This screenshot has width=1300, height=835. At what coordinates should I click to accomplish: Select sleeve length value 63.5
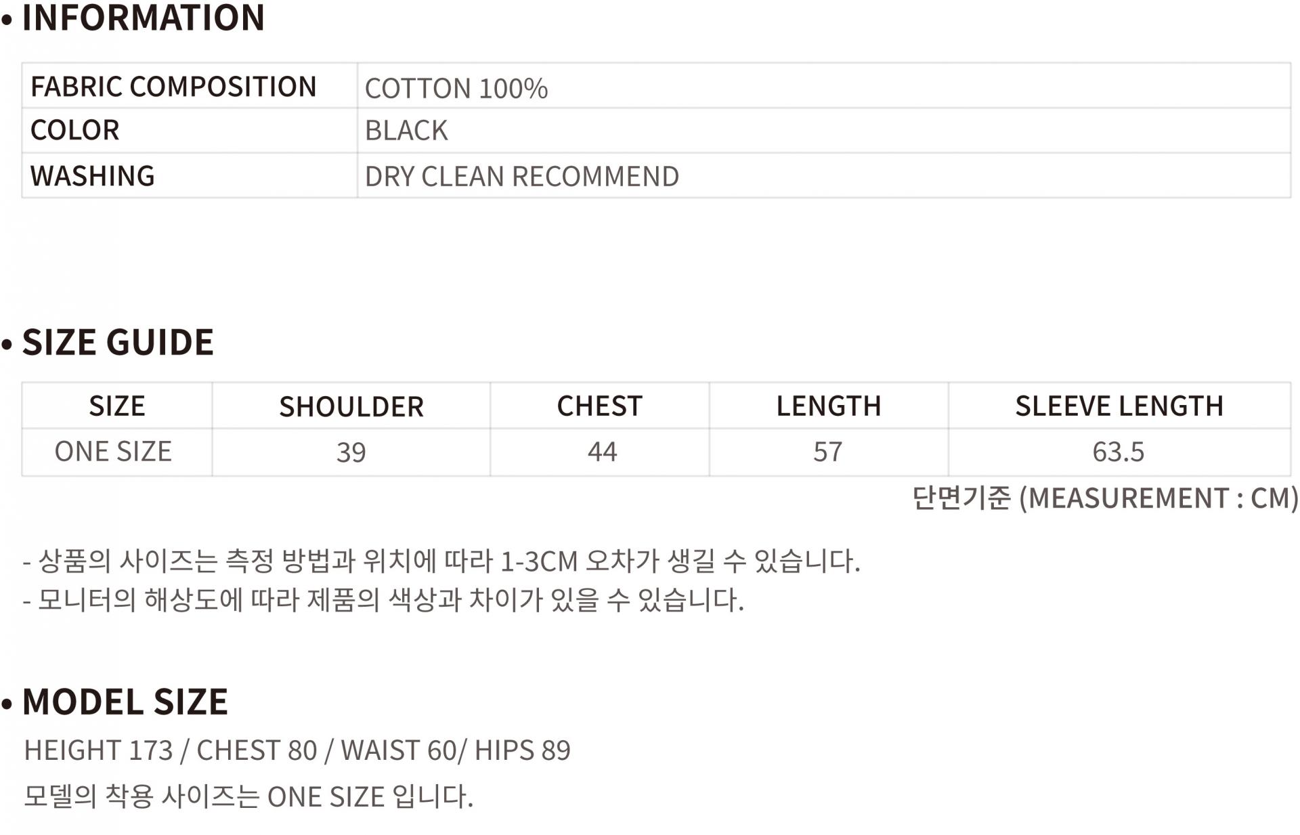pyautogui.click(x=1118, y=452)
